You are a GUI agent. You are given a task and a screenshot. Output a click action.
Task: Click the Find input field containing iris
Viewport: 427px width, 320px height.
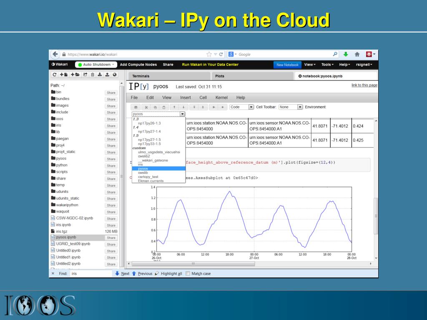pyautogui.click(x=91, y=273)
